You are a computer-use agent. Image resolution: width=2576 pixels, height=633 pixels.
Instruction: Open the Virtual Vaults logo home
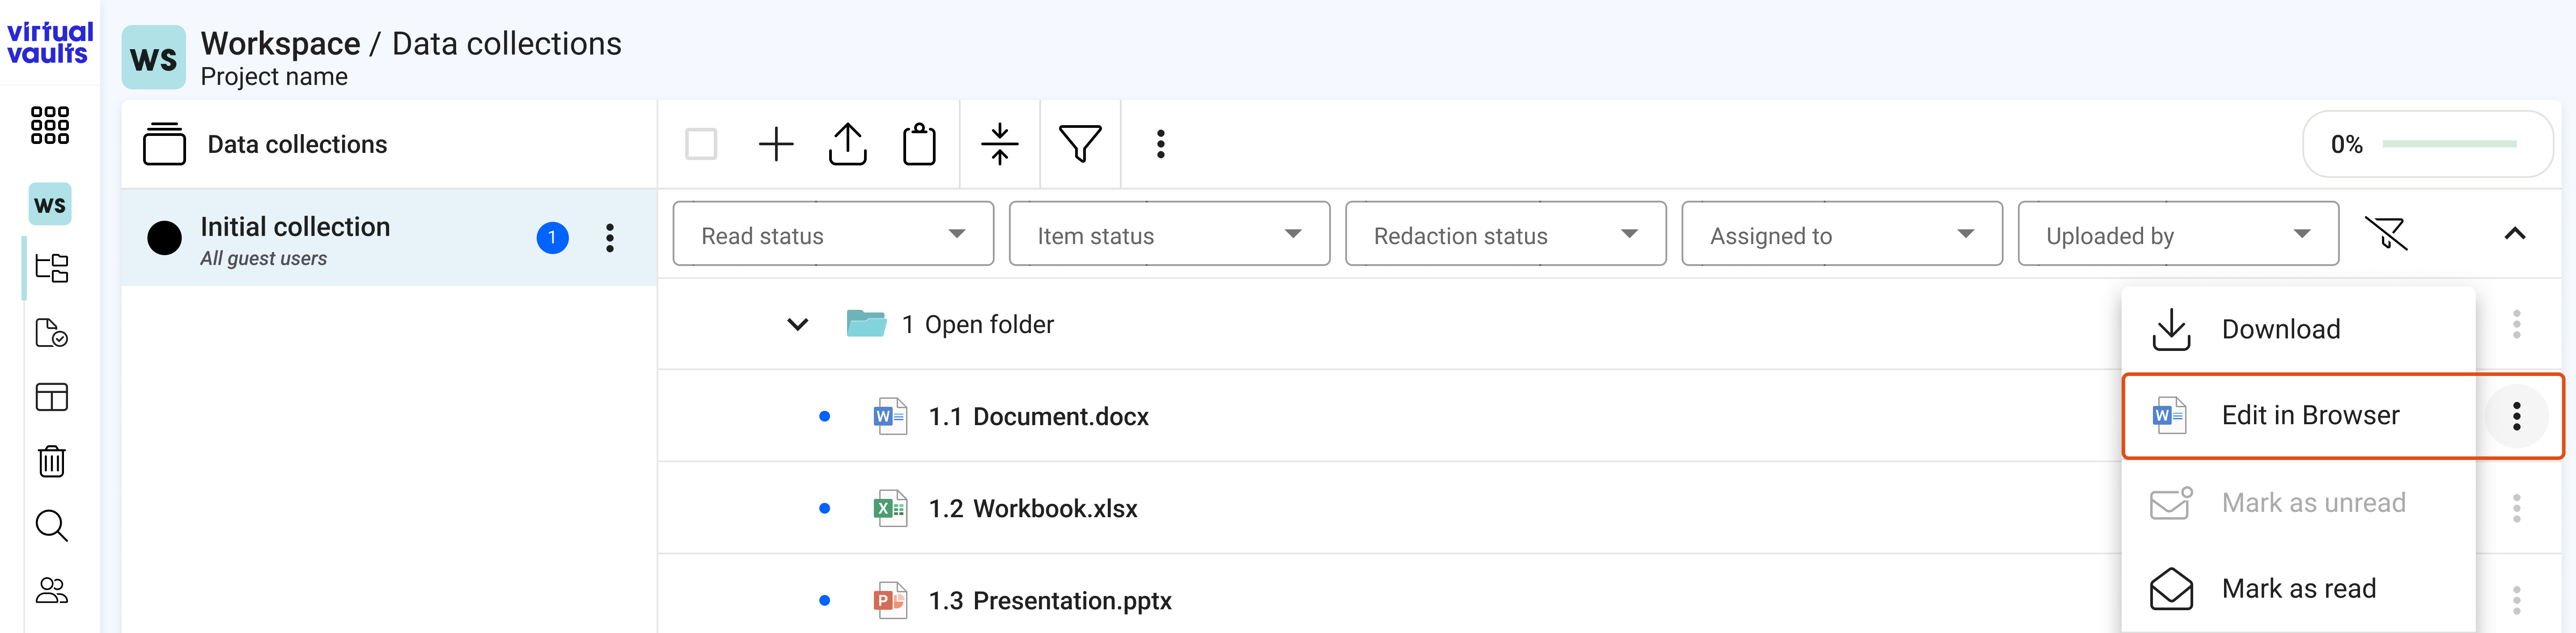(50, 43)
